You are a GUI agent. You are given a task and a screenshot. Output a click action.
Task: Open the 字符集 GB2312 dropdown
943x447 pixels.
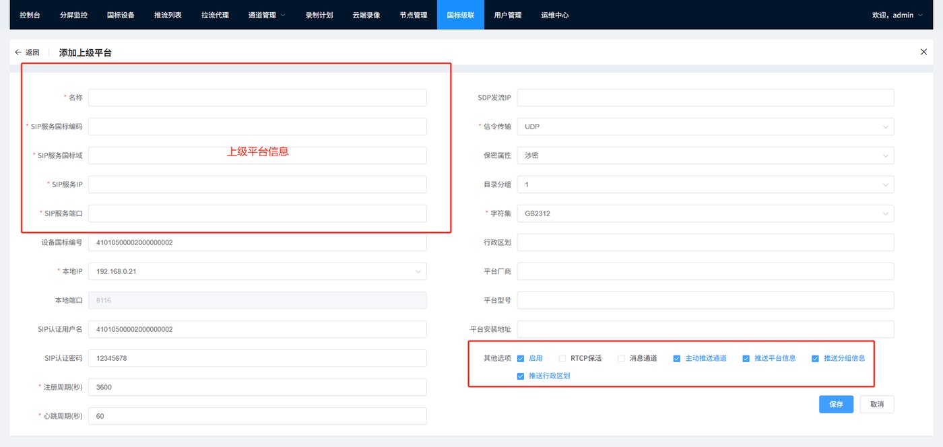click(x=705, y=213)
